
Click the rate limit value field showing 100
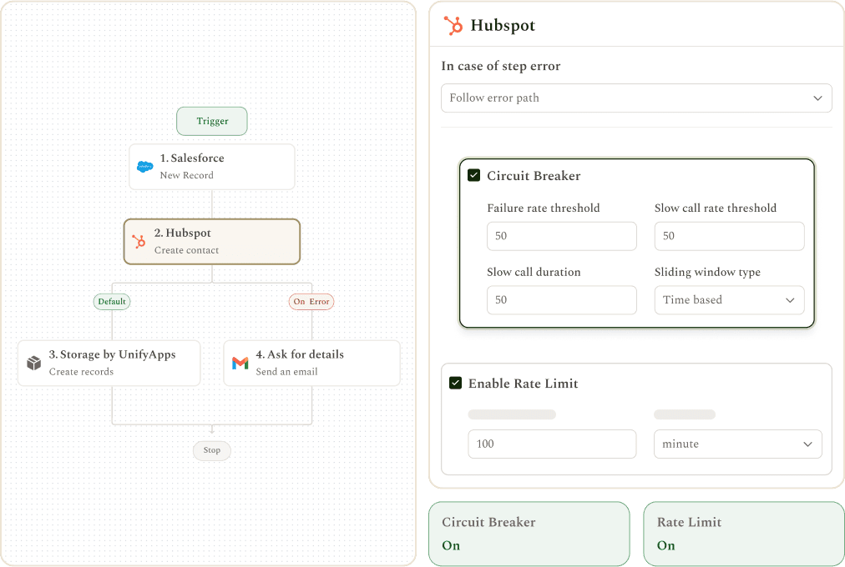coord(552,444)
